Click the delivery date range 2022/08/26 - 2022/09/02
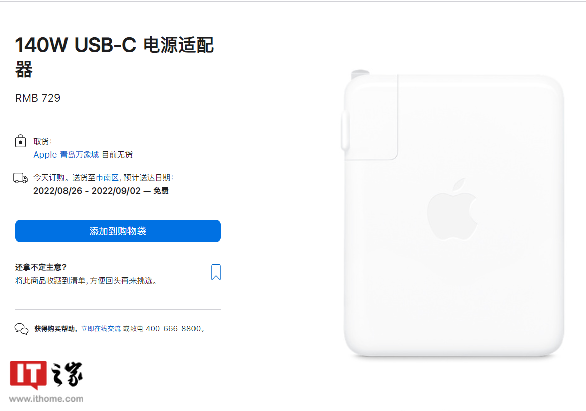The height and width of the screenshot is (411, 586). [87, 191]
